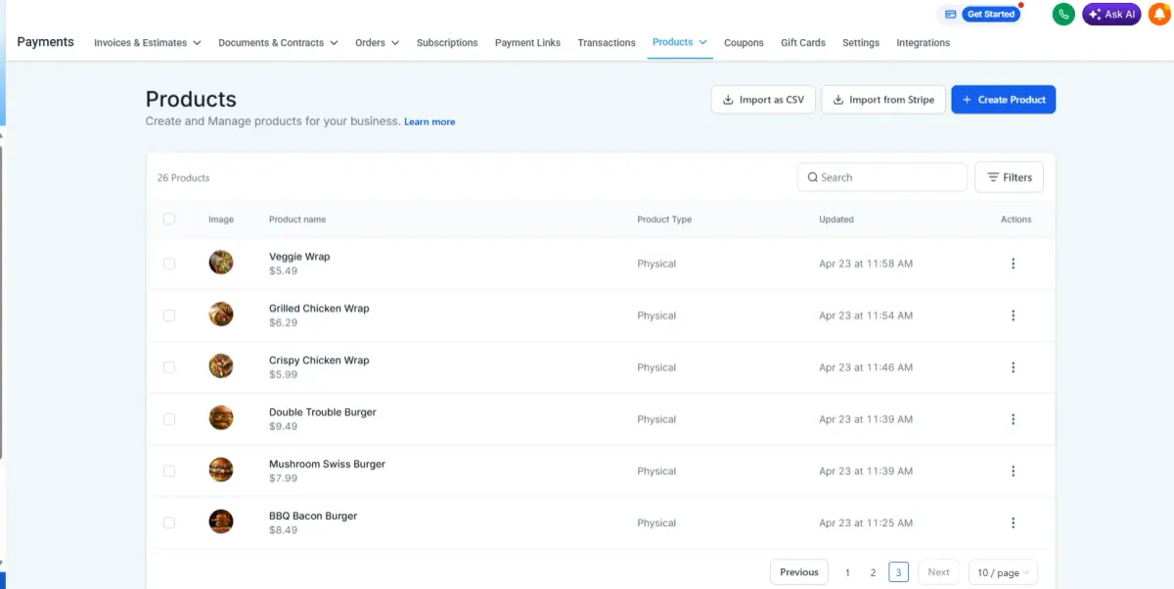Click the Import as CSV button

click(x=763, y=100)
